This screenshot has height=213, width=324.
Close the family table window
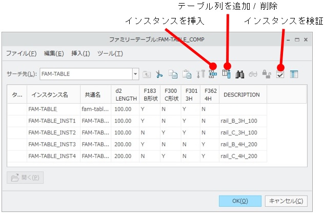point(306,40)
